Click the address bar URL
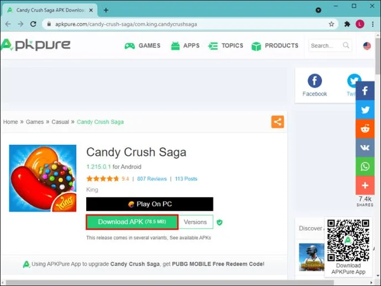Viewport: 381px width, 286px height. 126,24
